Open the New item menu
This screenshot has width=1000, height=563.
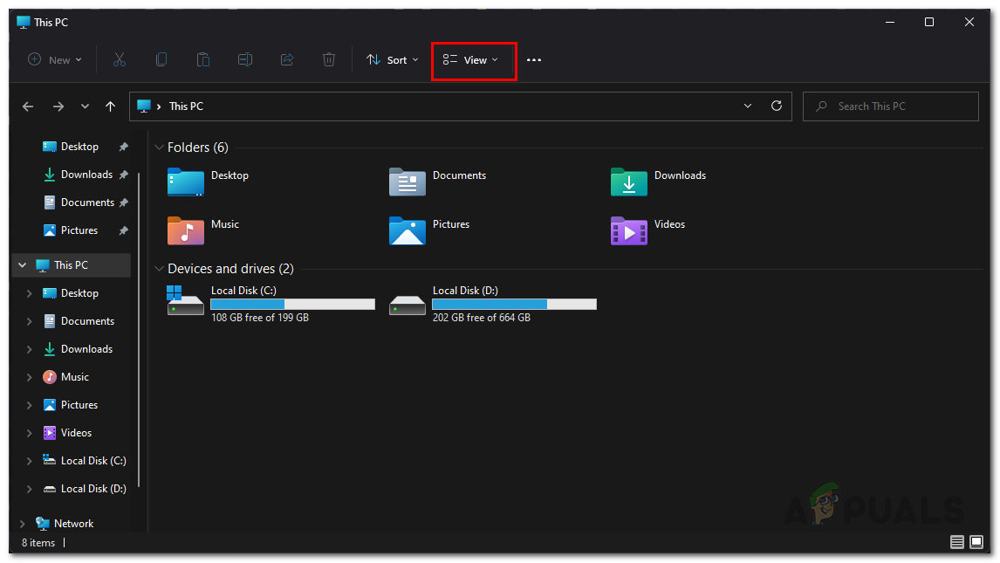point(55,60)
